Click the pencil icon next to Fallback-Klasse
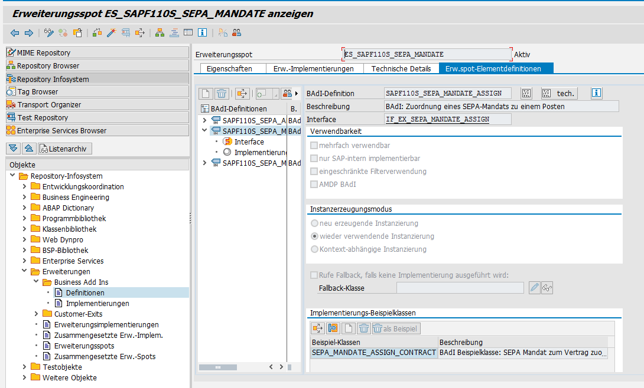 tap(535, 288)
